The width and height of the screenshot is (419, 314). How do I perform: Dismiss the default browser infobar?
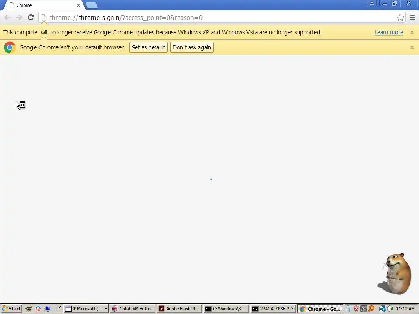pos(412,47)
